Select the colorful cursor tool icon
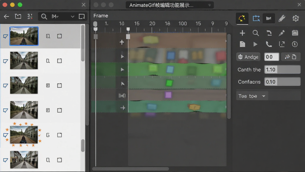This screenshot has height=172, width=305. pyautogui.click(x=242, y=19)
